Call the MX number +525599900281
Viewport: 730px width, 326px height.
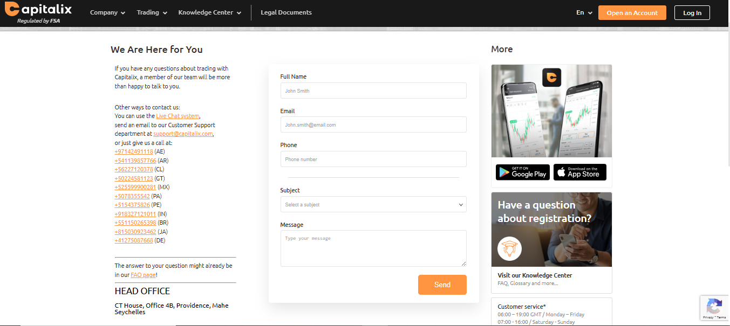[x=135, y=187]
